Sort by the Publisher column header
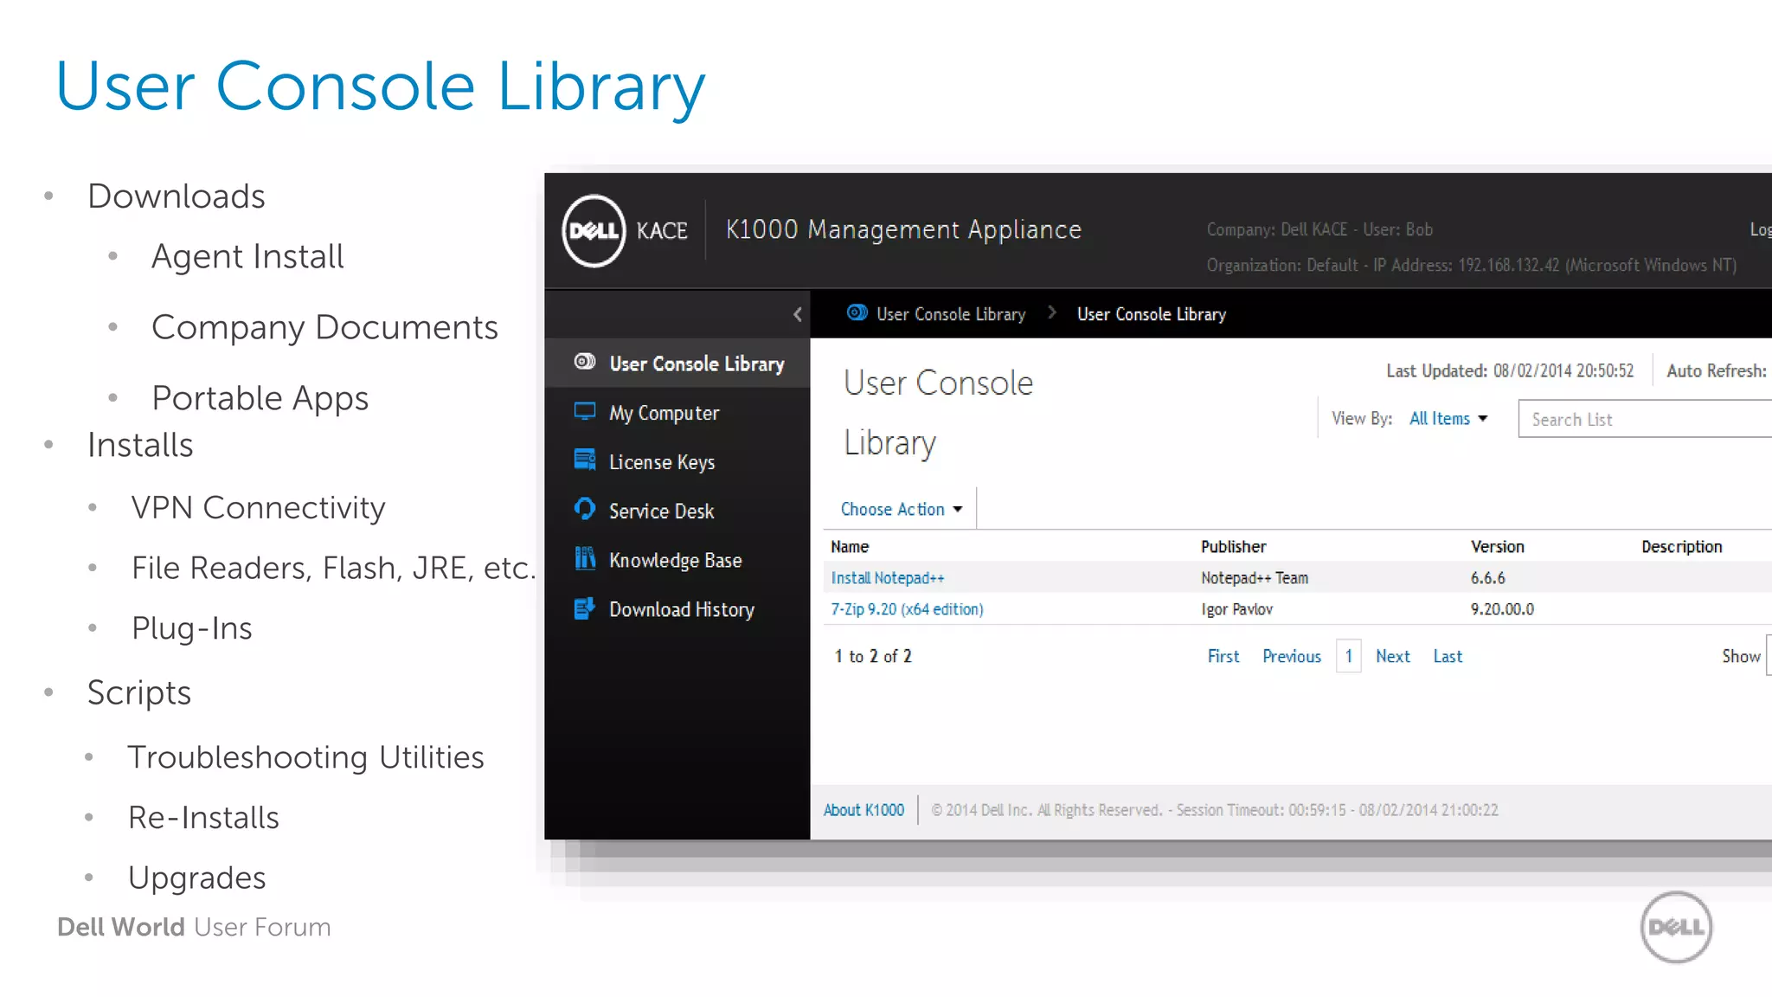The image size is (1772, 997). [x=1233, y=547]
